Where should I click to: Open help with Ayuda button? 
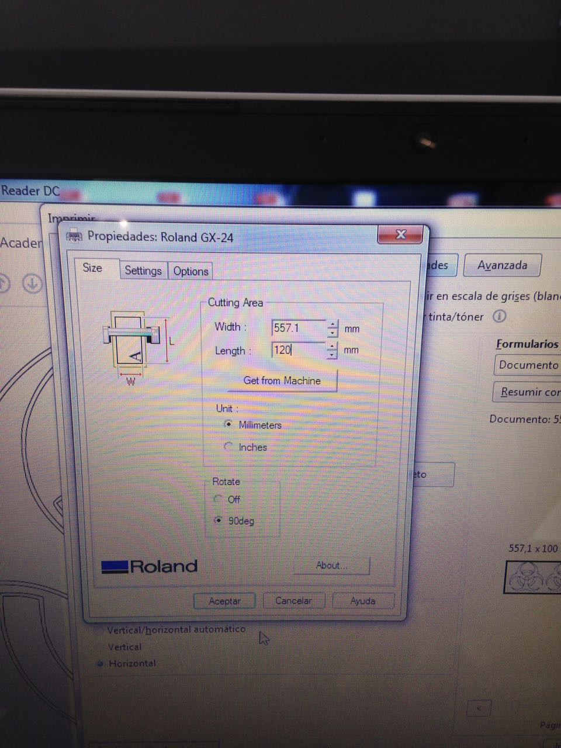[363, 601]
